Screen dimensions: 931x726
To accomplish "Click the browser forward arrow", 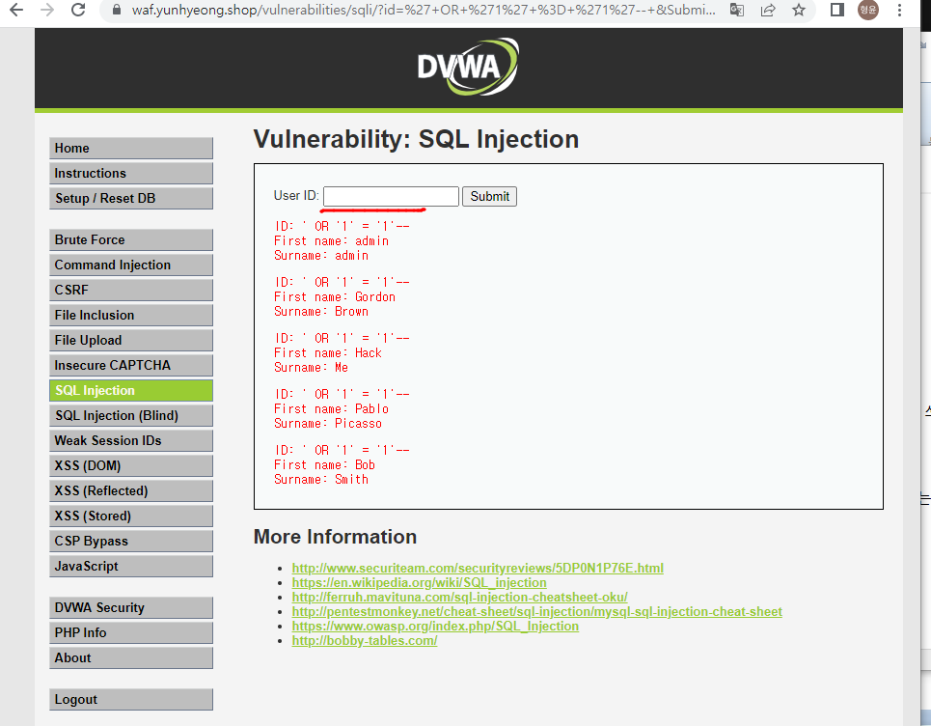I will pos(47,10).
